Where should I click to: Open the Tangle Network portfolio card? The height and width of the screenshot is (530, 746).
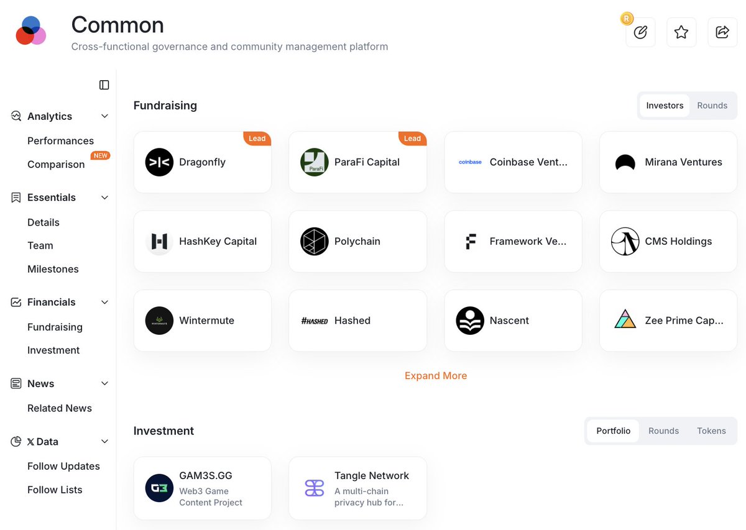click(x=357, y=488)
